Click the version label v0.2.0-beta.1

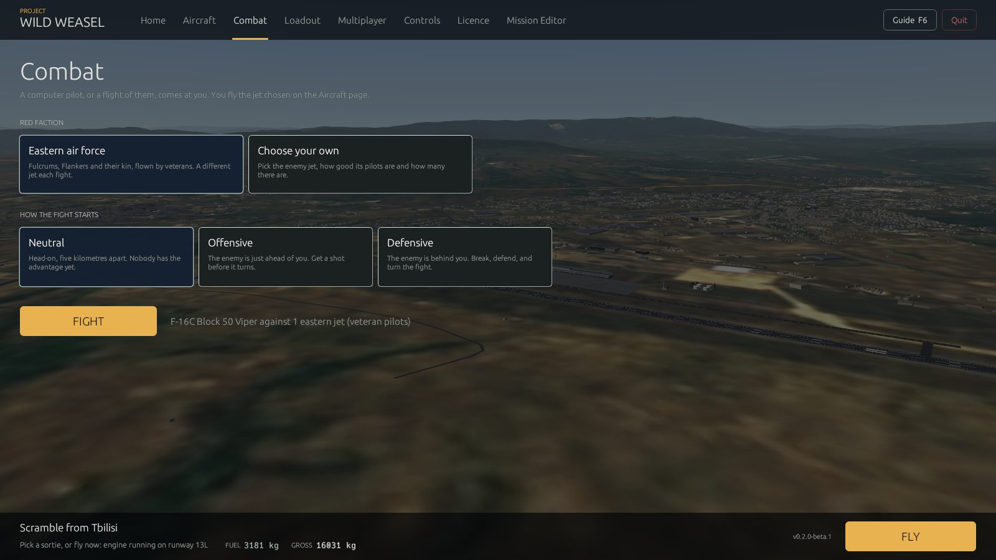(812, 536)
